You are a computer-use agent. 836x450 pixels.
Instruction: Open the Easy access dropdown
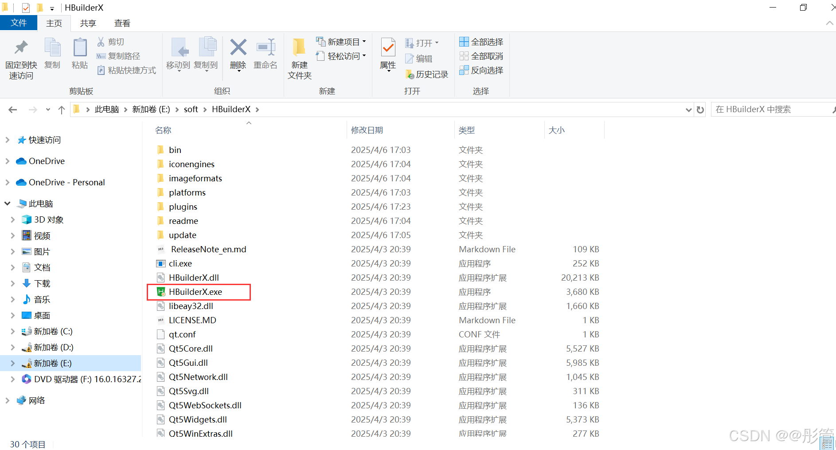coord(341,56)
